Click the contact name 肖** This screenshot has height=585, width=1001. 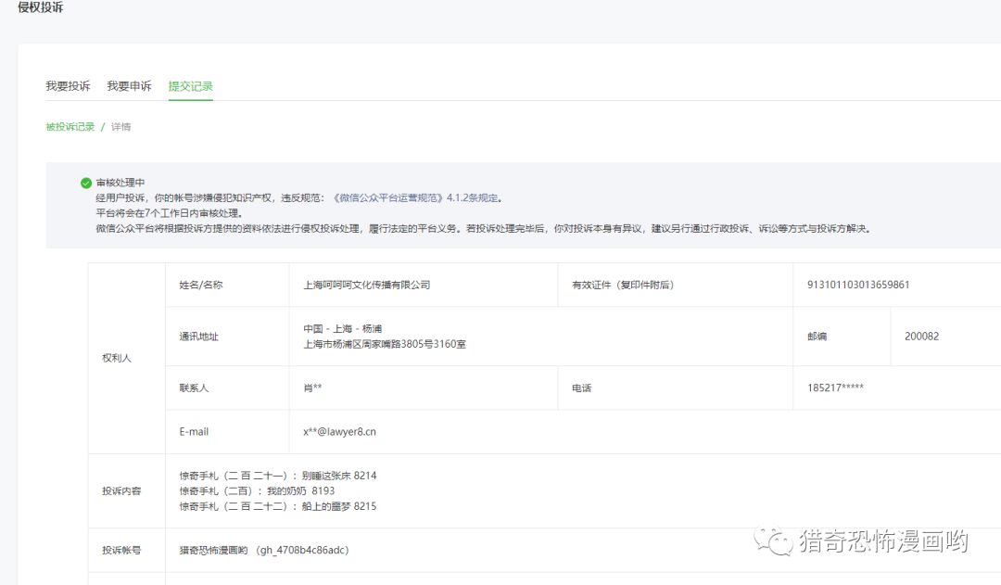click(312, 388)
